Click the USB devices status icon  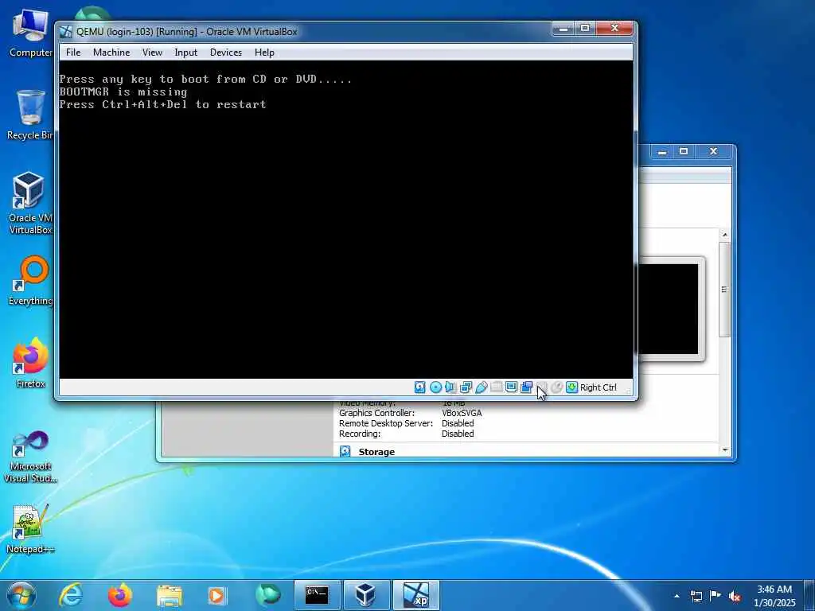point(482,387)
